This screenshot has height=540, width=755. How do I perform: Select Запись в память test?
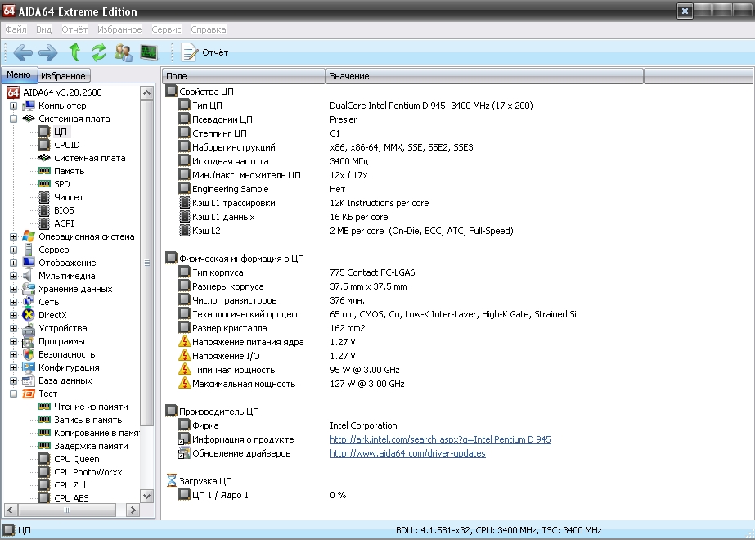[88, 420]
